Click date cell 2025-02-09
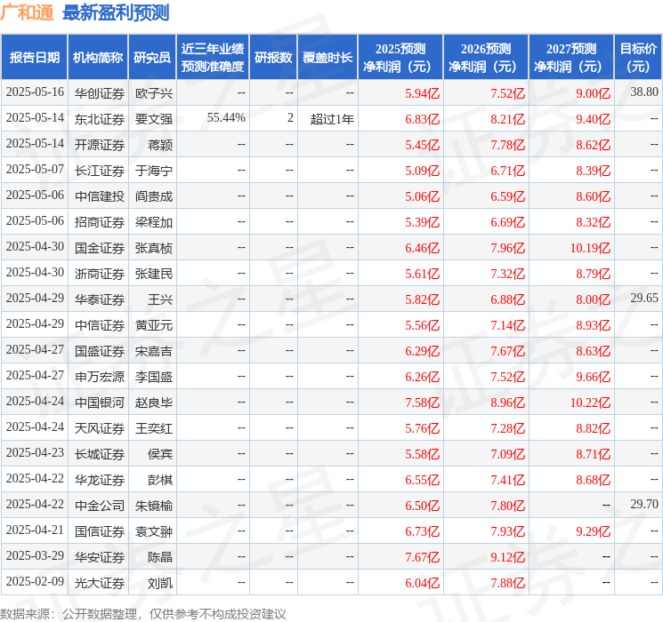The width and height of the screenshot is (663, 622). pyautogui.click(x=35, y=581)
